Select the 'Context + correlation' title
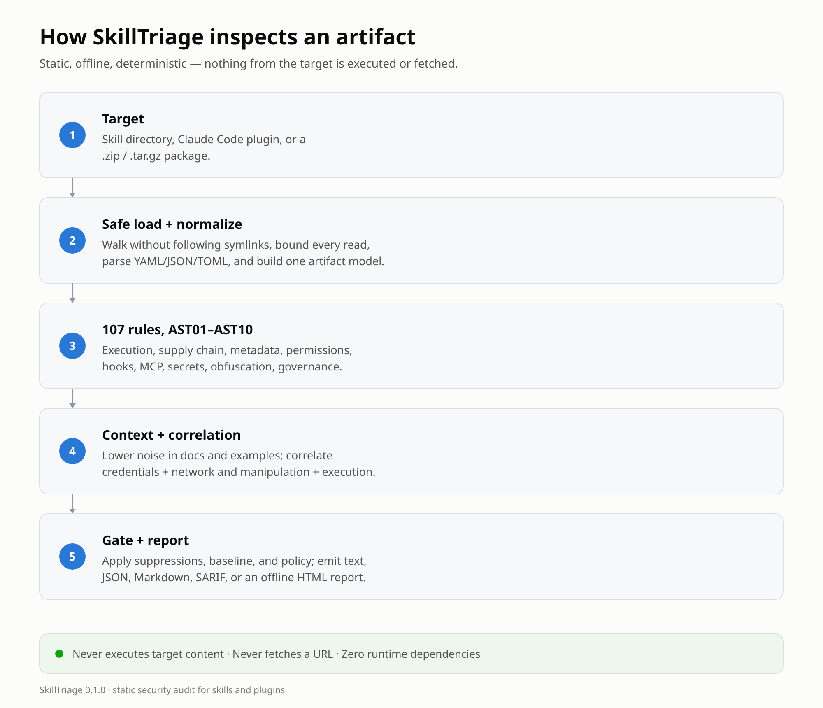The image size is (823, 708). [171, 435]
